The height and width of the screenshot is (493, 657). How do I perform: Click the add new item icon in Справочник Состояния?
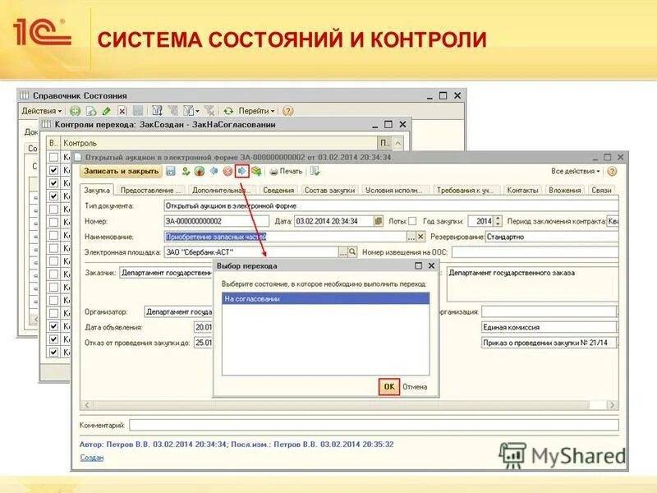[74, 110]
